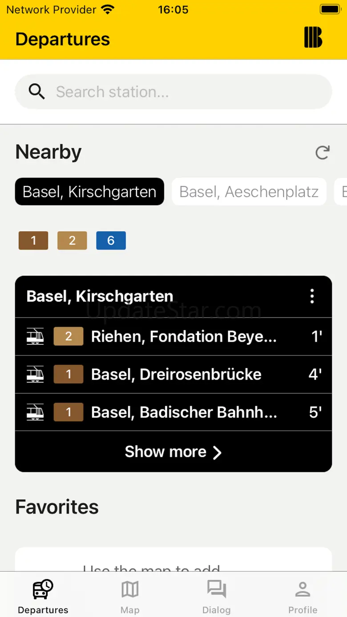The width and height of the screenshot is (347, 617).
Task: Toggle the line 2 filter chip
Action: tap(72, 241)
